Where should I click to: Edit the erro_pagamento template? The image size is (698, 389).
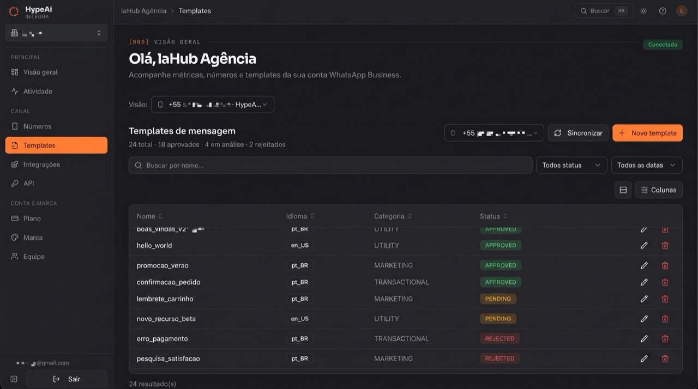pyautogui.click(x=644, y=339)
